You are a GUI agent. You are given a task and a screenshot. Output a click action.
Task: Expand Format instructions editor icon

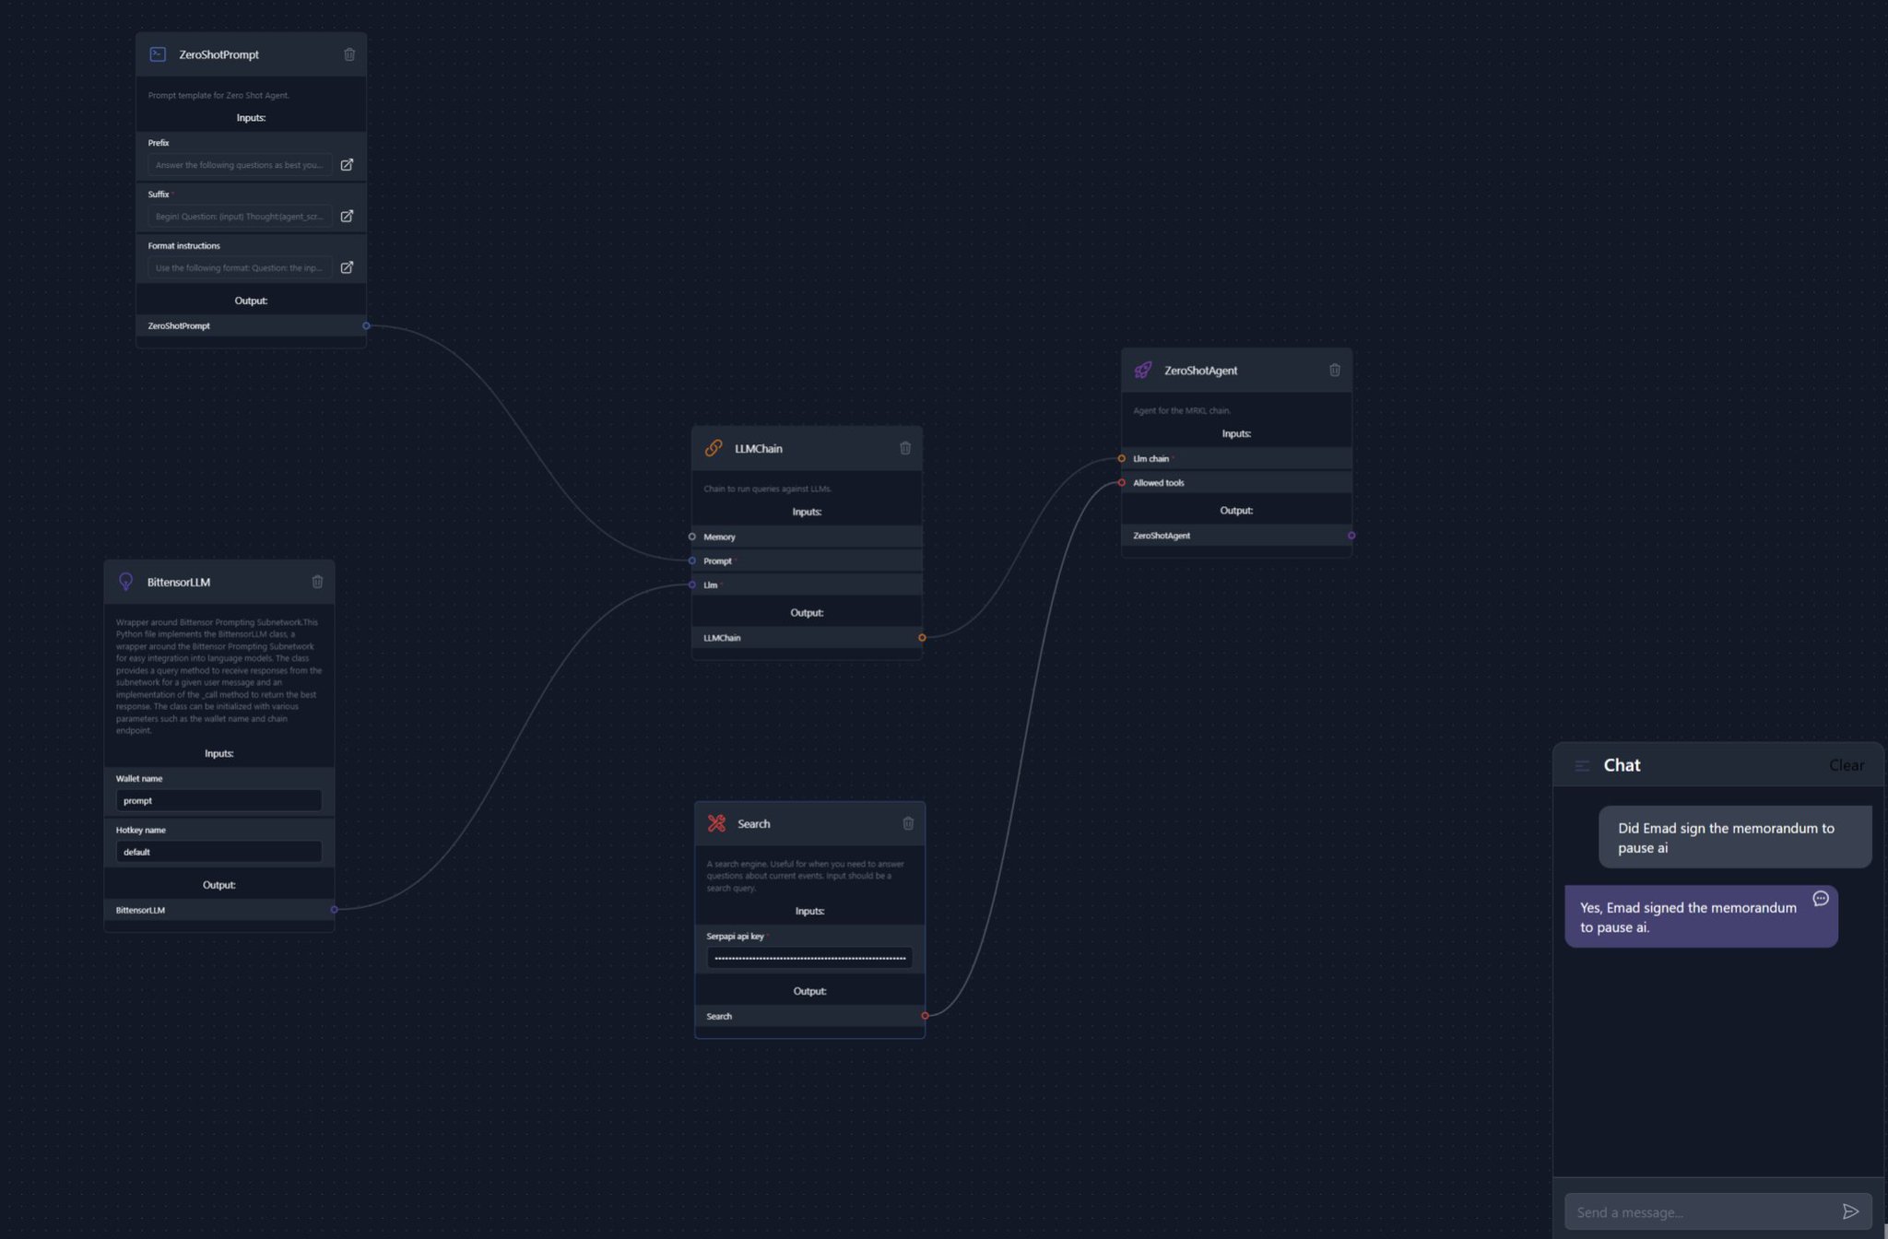point(347,267)
